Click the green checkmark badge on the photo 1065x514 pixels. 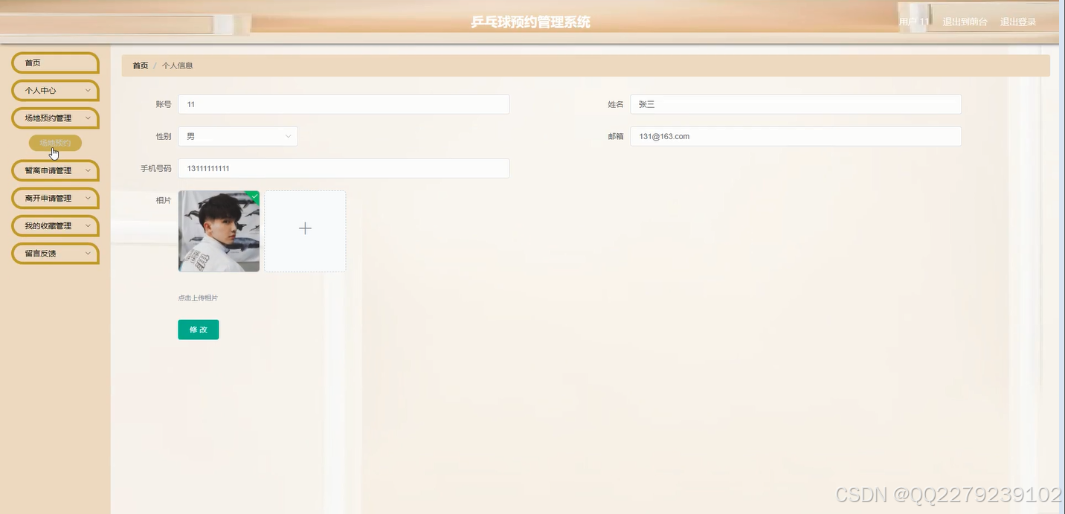254,196
